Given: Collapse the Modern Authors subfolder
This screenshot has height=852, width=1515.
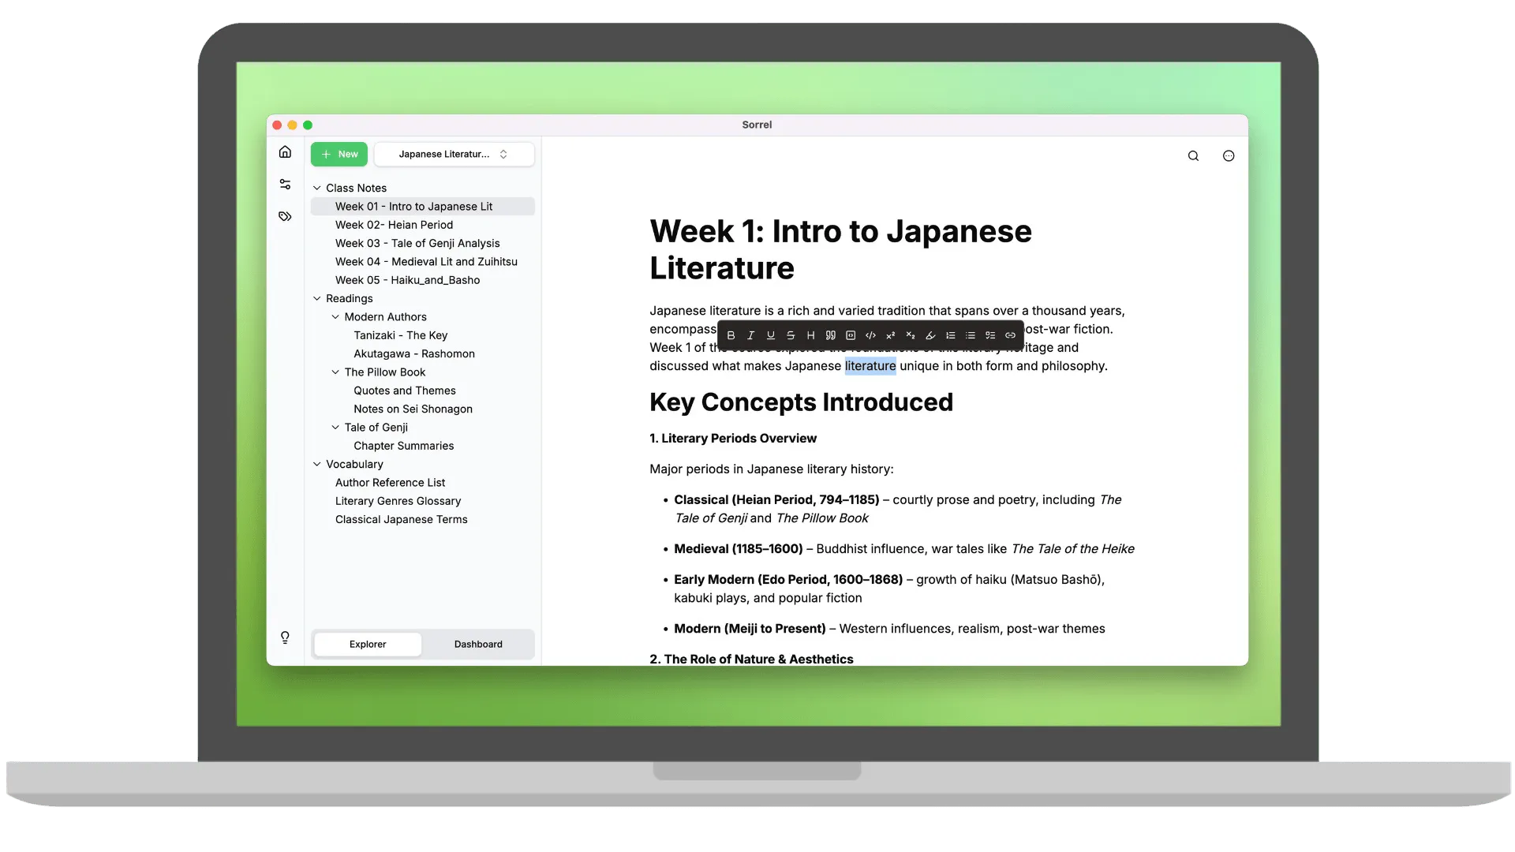Looking at the screenshot, I should [x=335, y=317].
